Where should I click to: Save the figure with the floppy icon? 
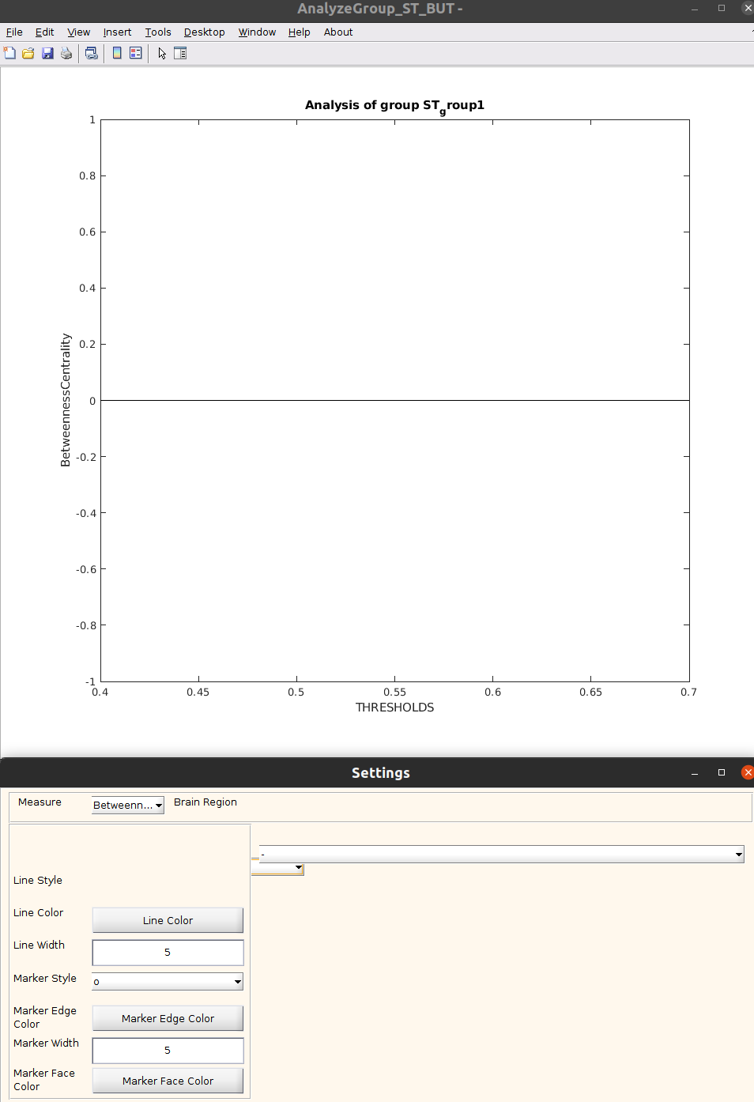tap(47, 53)
